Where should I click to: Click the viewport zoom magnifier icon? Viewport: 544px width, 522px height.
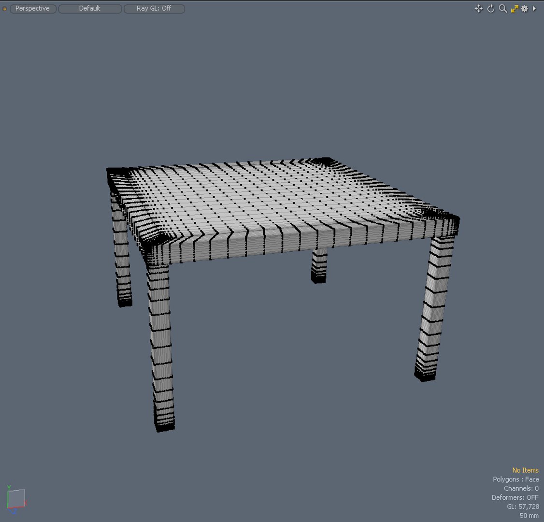503,9
